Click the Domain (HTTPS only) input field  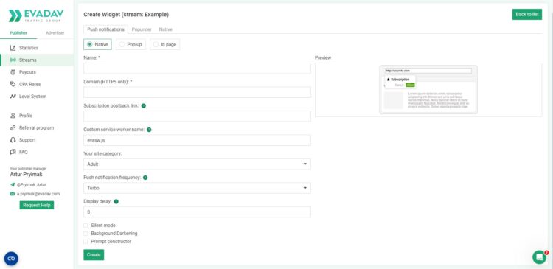pyautogui.click(x=197, y=92)
